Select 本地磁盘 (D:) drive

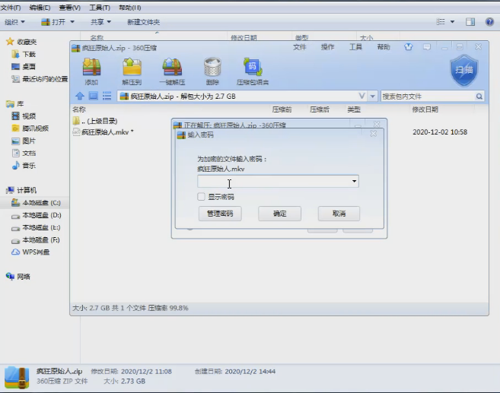click(x=36, y=215)
